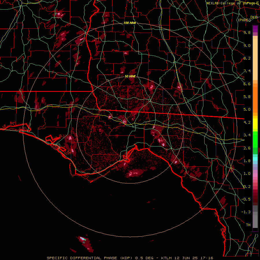This screenshot has height=260, width=260.
Task: Click the 0.5 DEG elevation text in caption
Action: pos(144,258)
